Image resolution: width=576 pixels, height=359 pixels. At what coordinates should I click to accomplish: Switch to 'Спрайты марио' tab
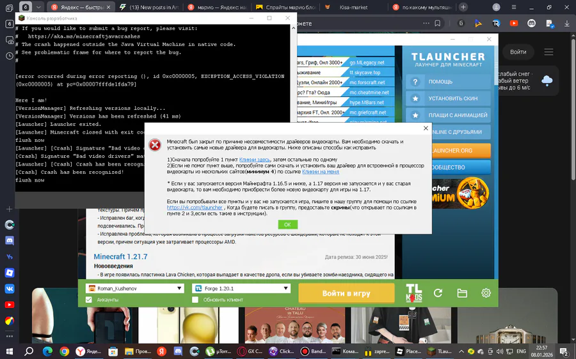pyautogui.click(x=285, y=7)
